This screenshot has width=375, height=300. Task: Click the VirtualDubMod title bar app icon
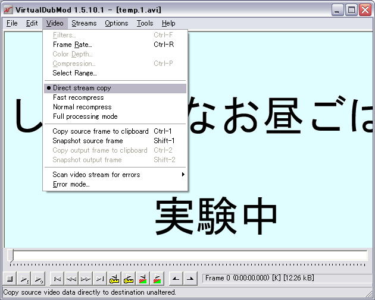tap(8, 10)
